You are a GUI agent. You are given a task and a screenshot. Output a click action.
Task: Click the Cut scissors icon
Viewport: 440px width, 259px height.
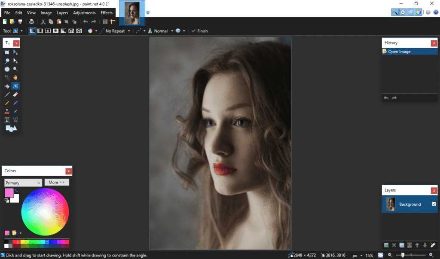pyautogui.click(x=43, y=21)
